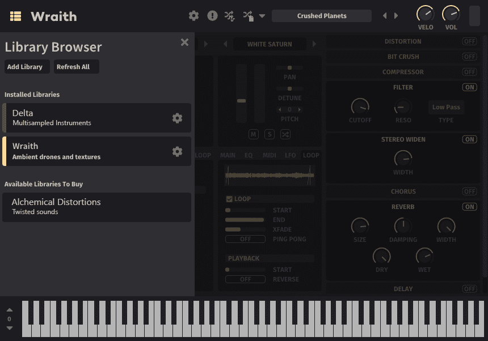
Task: Toggle STEREO WIDEN effect off
Action: [x=469, y=139]
